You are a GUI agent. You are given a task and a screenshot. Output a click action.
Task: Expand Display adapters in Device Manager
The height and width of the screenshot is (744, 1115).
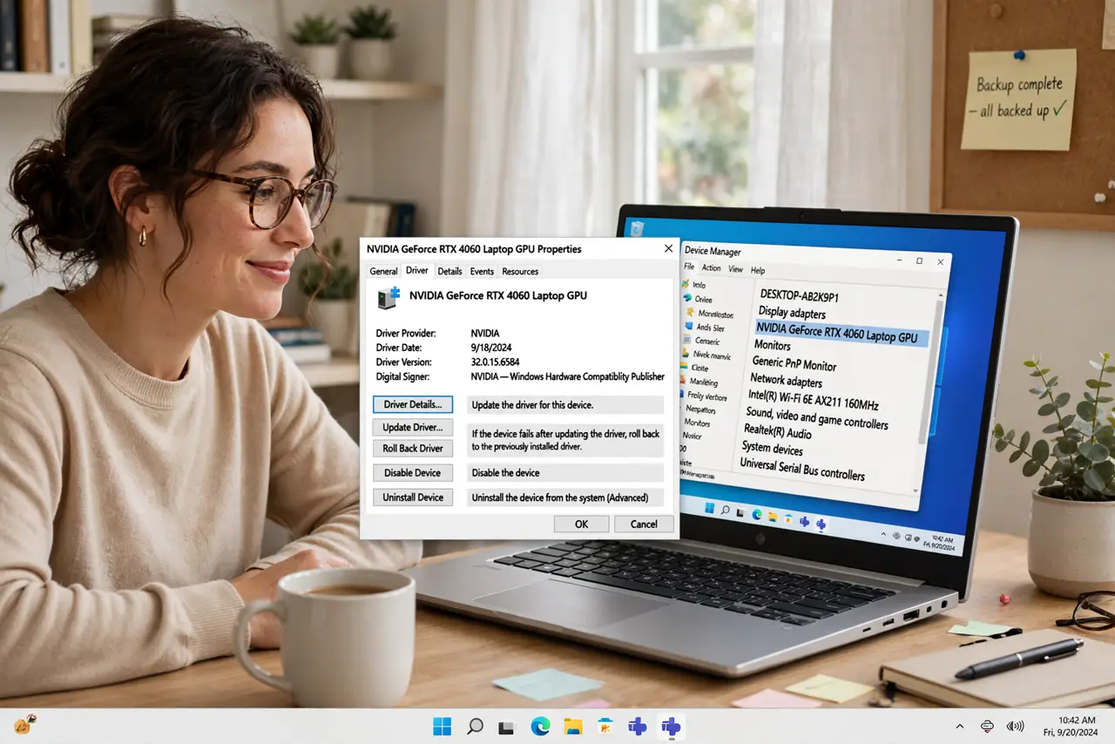[792, 313]
